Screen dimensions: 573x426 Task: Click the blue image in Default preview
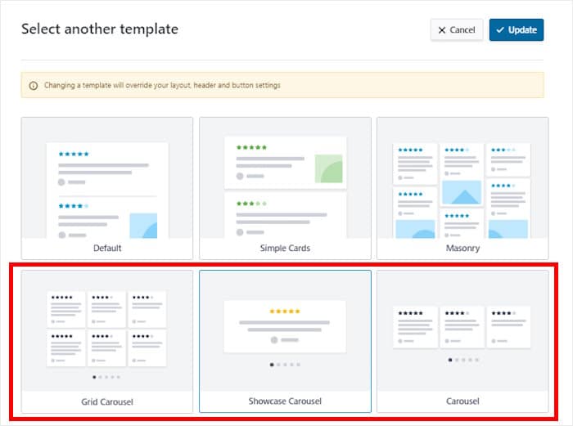point(143,226)
